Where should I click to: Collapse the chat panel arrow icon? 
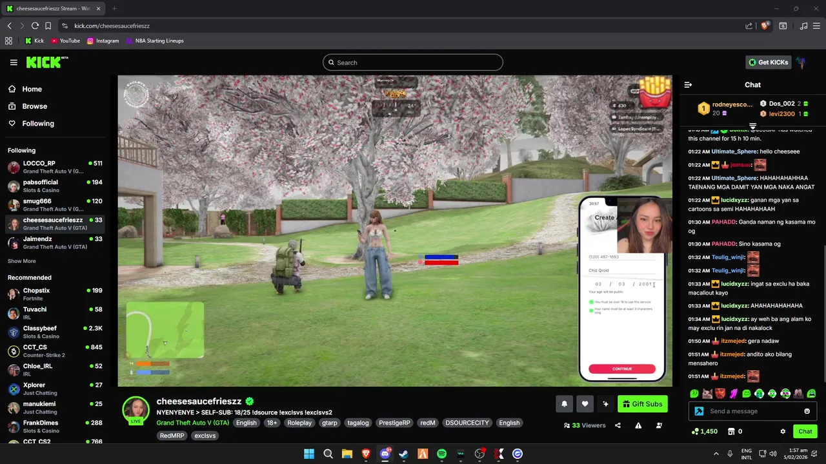tap(688, 85)
